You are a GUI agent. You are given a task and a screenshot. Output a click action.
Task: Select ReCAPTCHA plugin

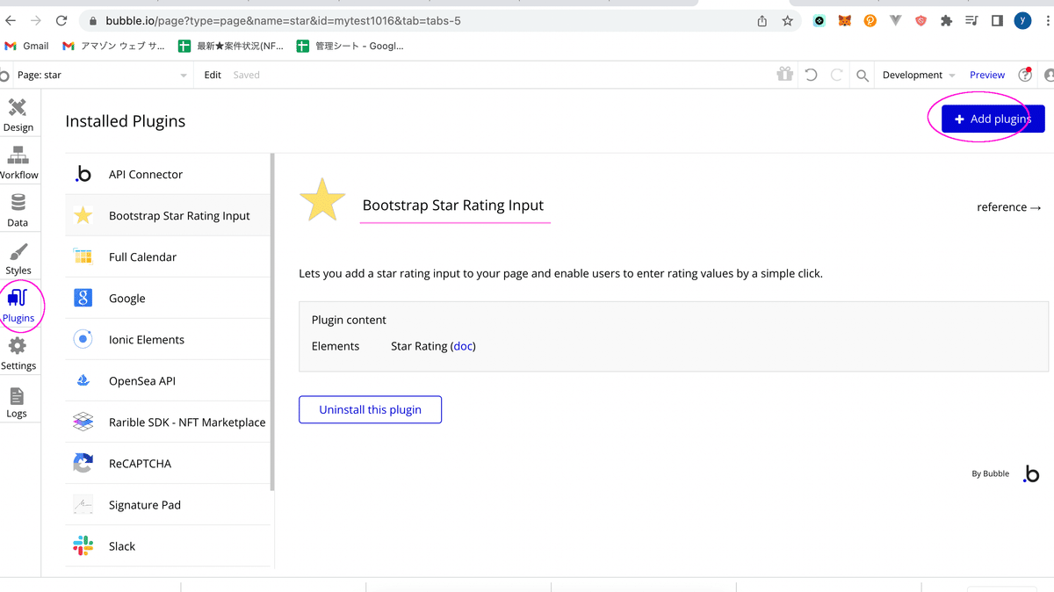point(168,463)
